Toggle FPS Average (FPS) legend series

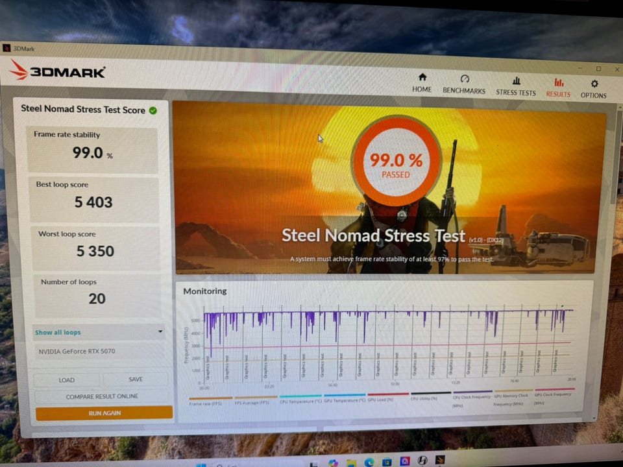pos(256,400)
